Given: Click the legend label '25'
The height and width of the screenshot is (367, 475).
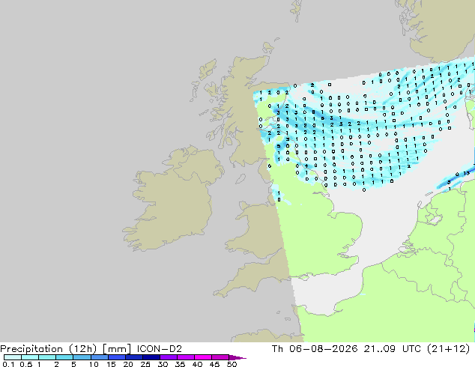Looking at the screenshot, I should click(x=145, y=364).
